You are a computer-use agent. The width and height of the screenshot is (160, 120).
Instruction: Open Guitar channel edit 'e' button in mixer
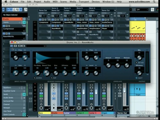coord(66,91)
